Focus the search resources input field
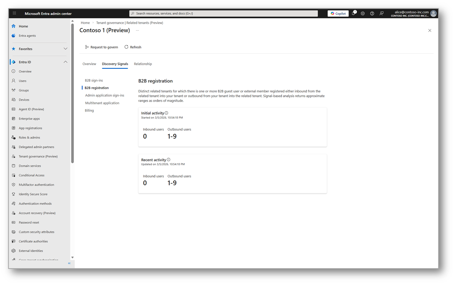The height and width of the screenshot is (285, 455). 223,13
